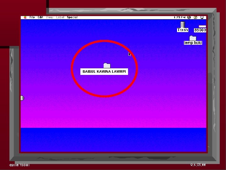
Task: Click the Control Strip tab at left edge
Action: 22,98
